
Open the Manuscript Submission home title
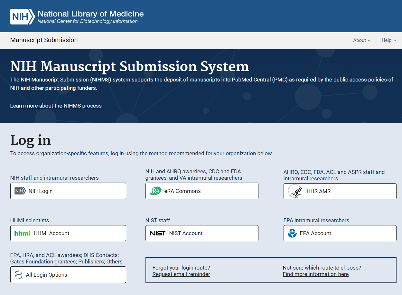click(x=44, y=40)
